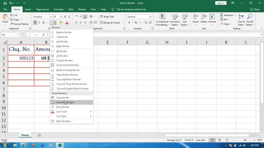Open Conditional Formatting

[x=162, y=20]
